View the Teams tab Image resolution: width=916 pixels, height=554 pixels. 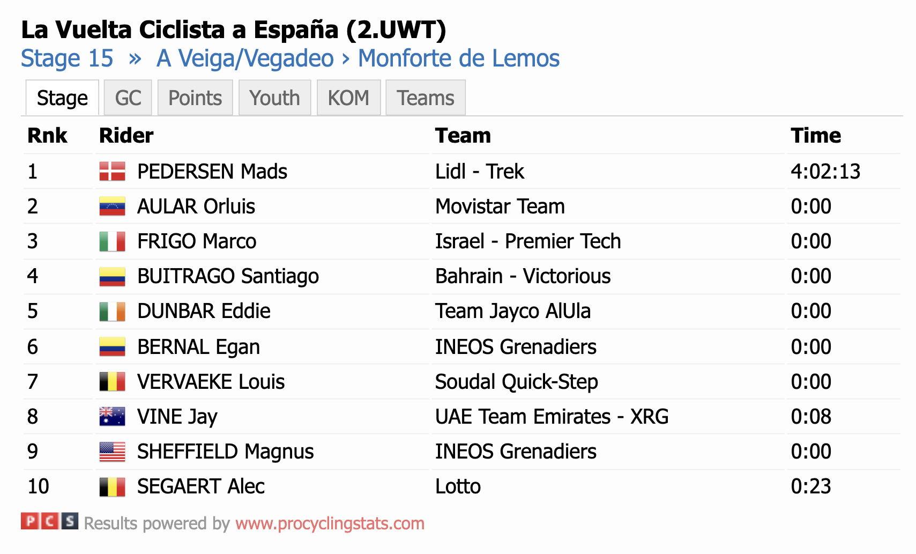pos(426,98)
